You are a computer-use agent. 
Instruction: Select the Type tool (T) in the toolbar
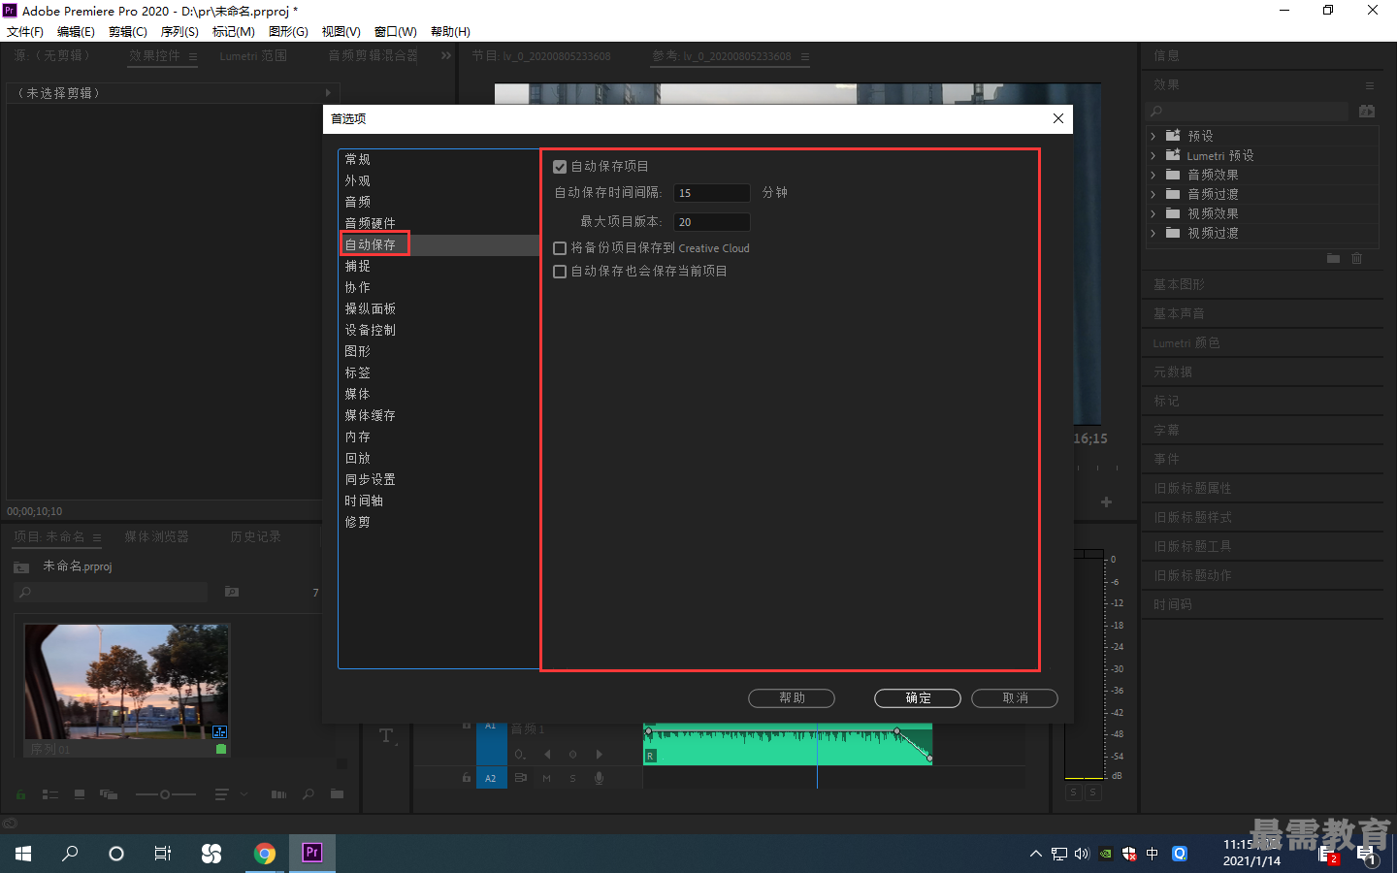(386, 736)
